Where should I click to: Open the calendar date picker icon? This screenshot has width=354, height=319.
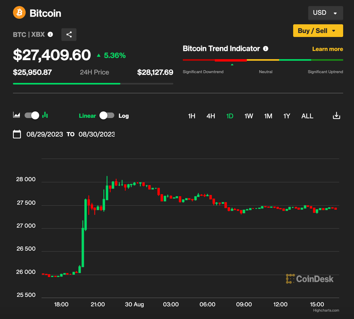click(x=17, y=134)
